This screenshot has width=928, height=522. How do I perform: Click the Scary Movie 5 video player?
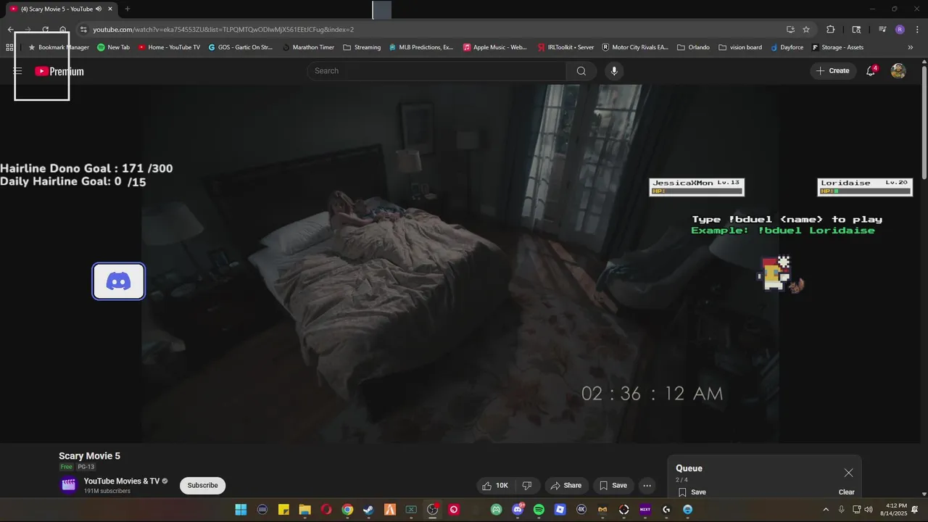460,263
